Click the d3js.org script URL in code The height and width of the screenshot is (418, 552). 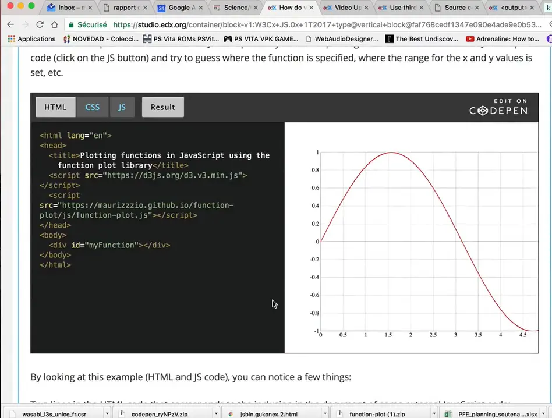(x=172, y=175)
